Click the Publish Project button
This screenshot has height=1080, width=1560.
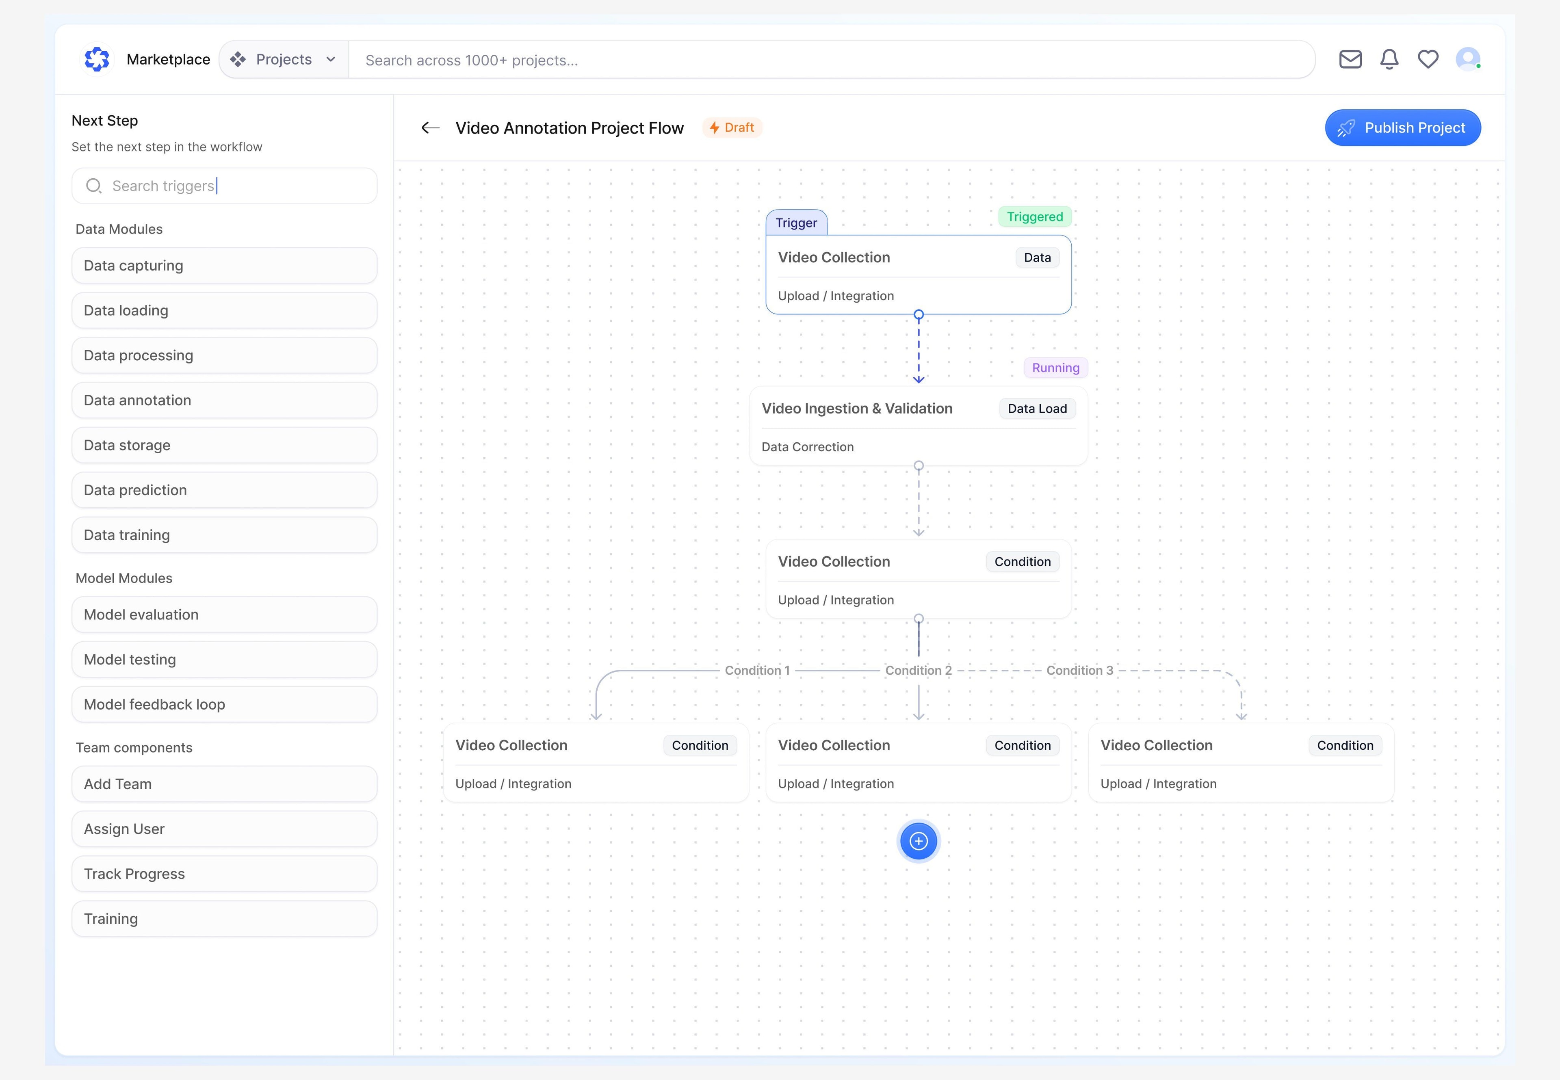1402,127
